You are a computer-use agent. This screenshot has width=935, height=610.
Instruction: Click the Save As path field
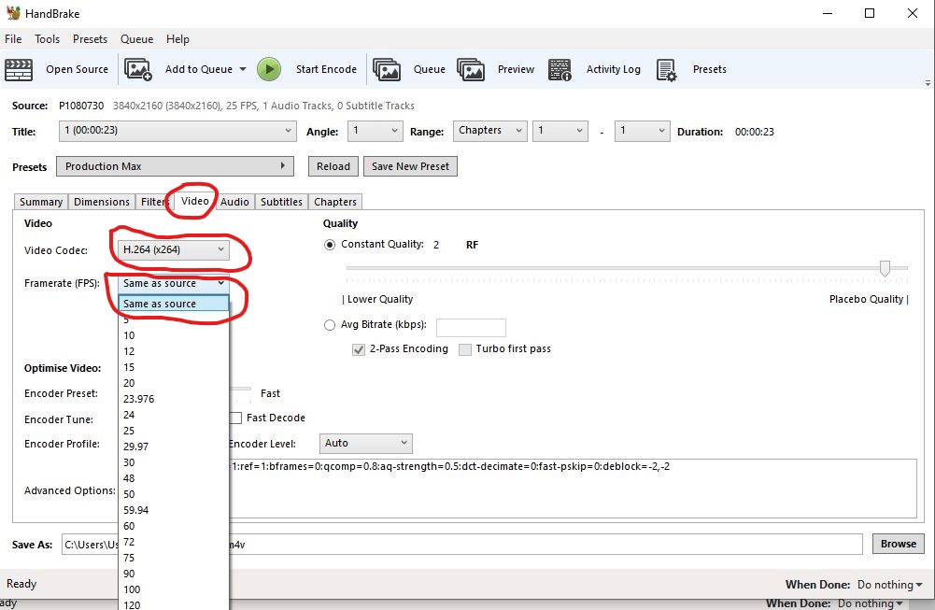click(462, 545)
